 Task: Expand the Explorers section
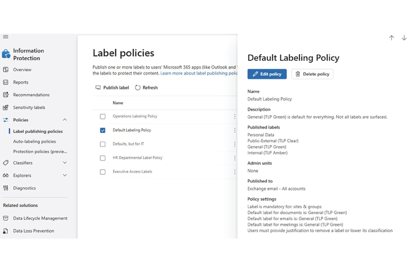click(x=65, y=175)
